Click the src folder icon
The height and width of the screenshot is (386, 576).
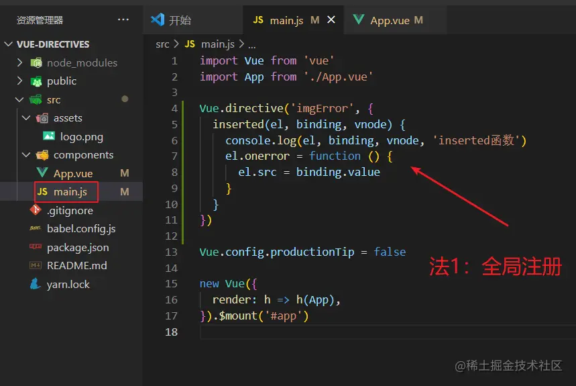[x=36, y=99]
